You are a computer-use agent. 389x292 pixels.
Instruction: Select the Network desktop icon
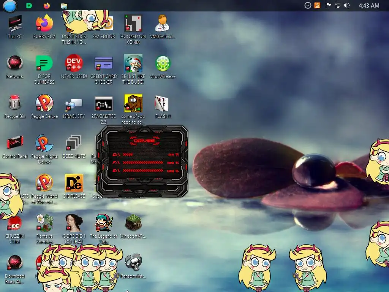15,67
